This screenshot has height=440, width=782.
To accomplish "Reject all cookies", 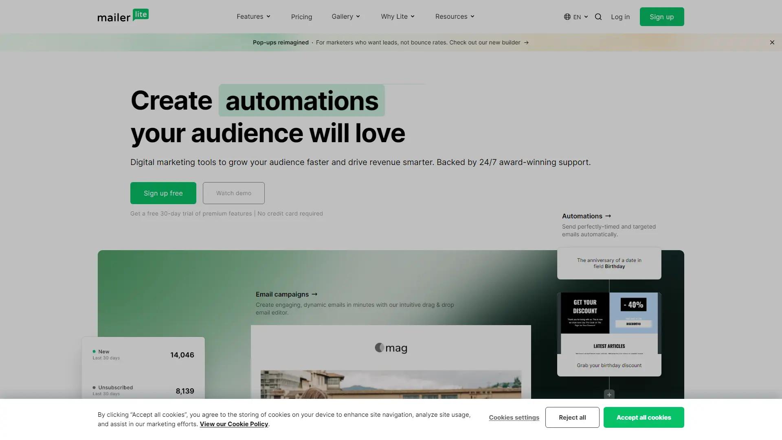I will pyautogui.click(x=572, y=417).
